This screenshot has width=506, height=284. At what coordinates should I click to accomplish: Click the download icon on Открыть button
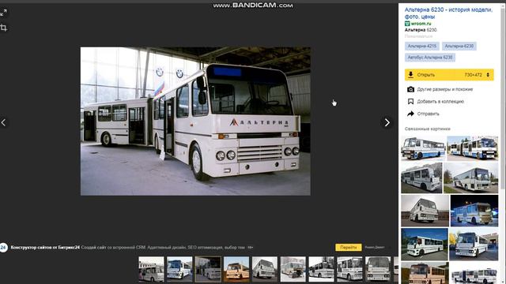(x=410, y=75)
